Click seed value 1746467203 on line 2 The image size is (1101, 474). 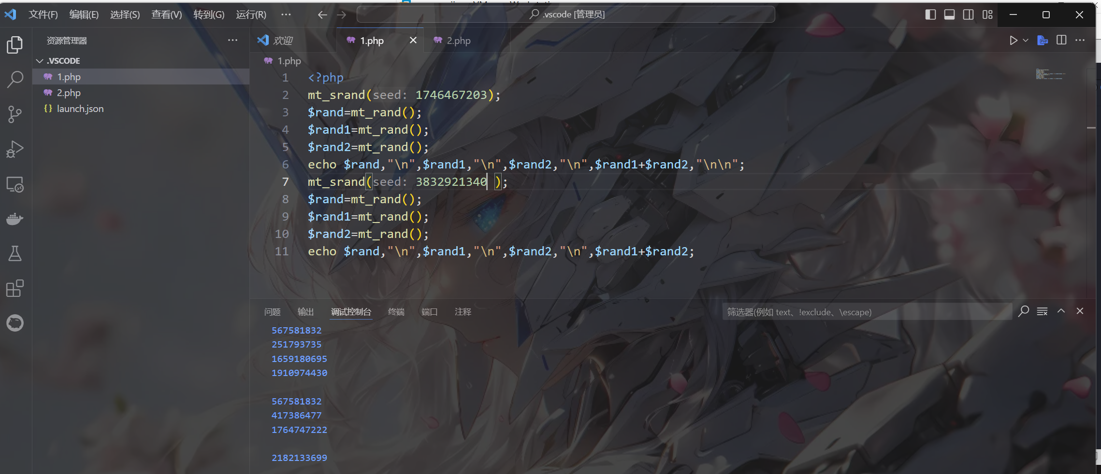click(451, 95)
